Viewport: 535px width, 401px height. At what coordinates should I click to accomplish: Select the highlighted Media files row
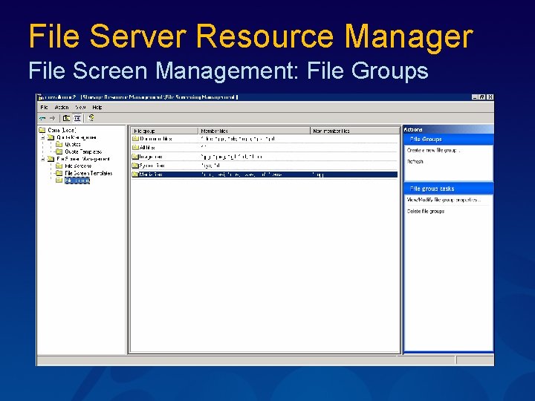coord(265,175)
